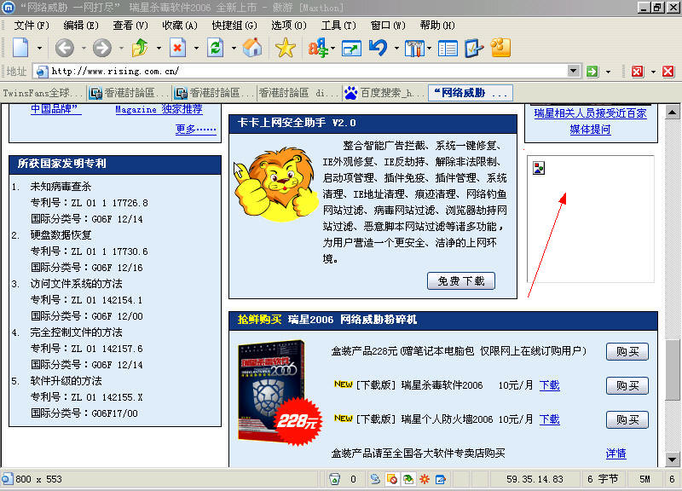
Task: Open the 收藏(A) menu
Action: pyautogui.click(x=180, y=26)
